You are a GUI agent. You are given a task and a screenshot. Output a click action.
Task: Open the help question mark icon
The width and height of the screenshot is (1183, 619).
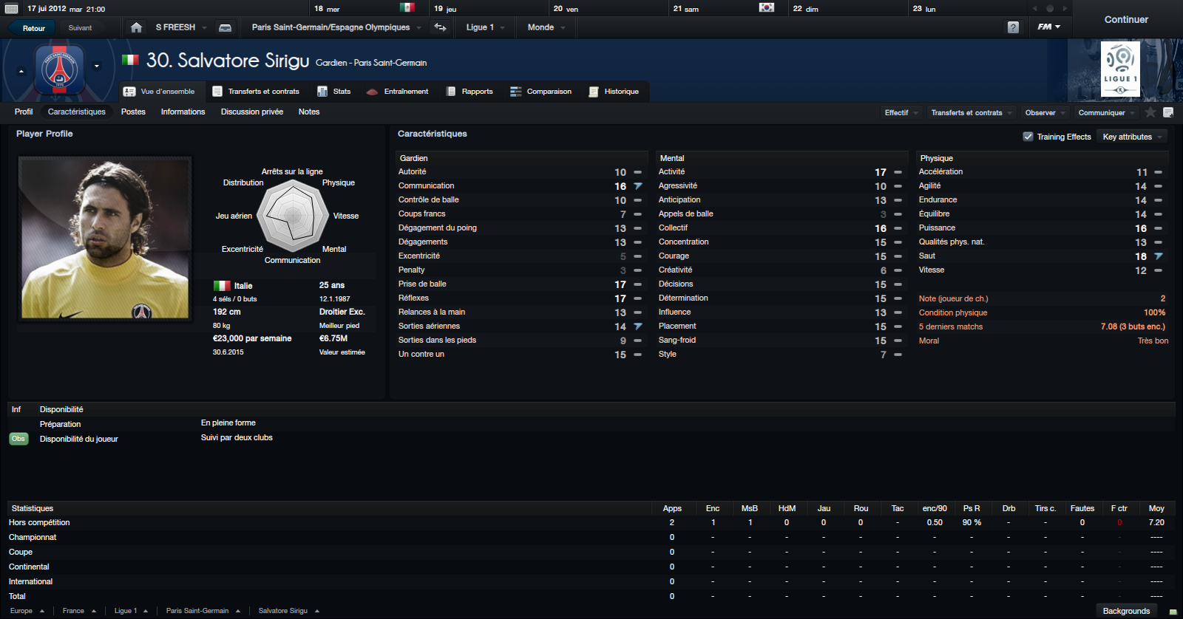1013,27
